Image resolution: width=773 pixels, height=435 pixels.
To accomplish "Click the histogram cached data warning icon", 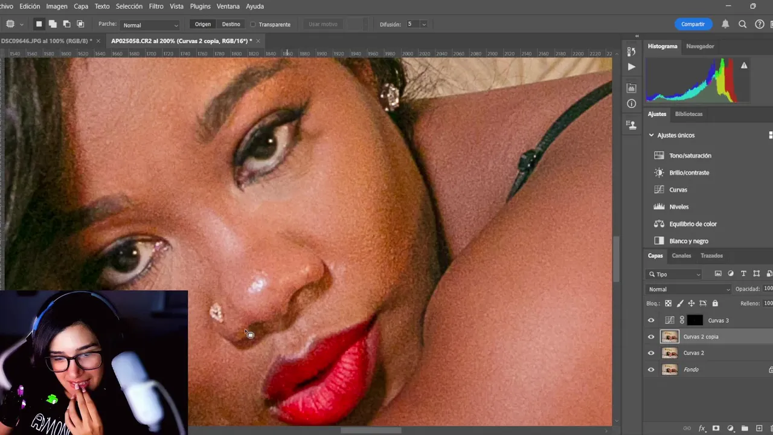I will click(x=744, y=65).
